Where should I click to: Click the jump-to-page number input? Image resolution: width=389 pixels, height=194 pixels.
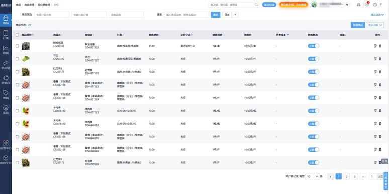372,176
